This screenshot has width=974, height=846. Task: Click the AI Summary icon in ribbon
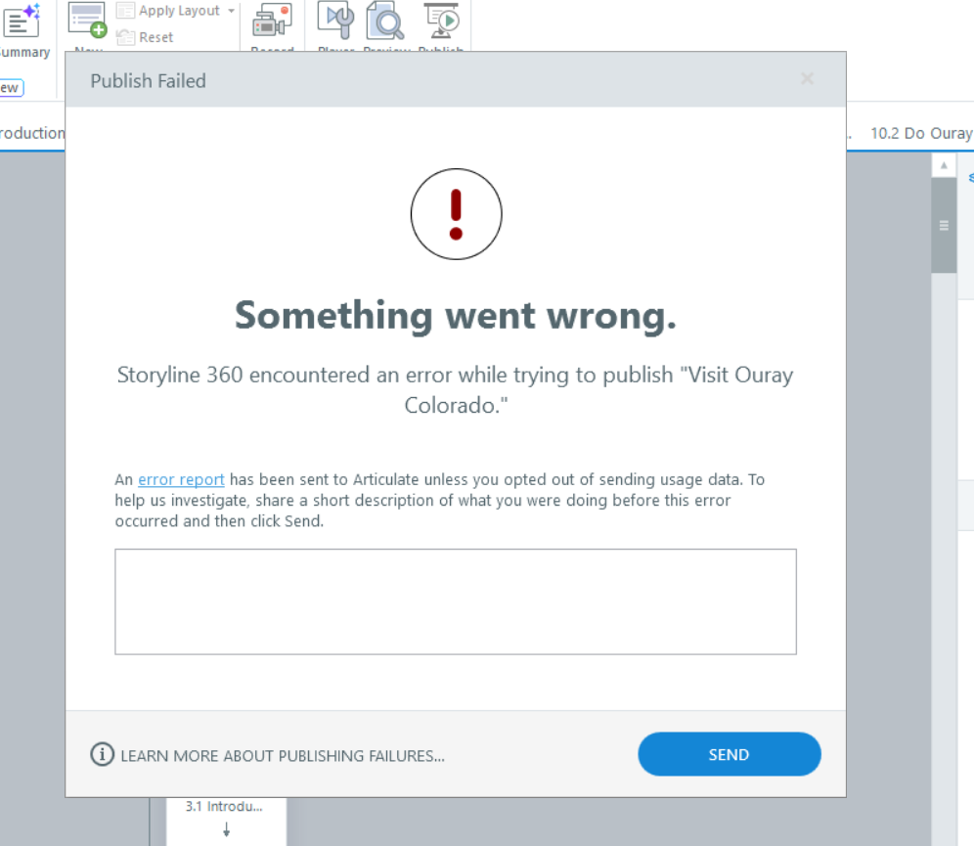(x=22, y=21)
